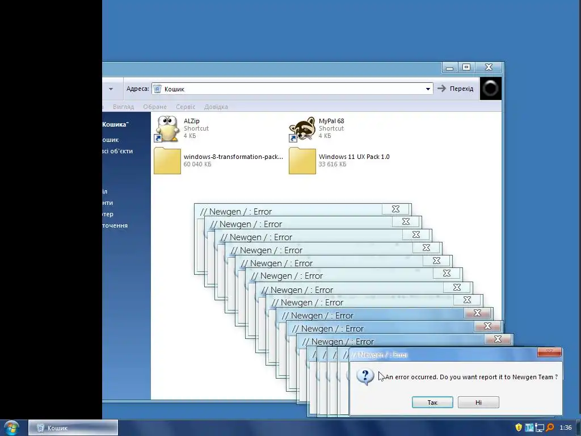
Task: Click the Так button in the error dialog
Action: (432, 403)
